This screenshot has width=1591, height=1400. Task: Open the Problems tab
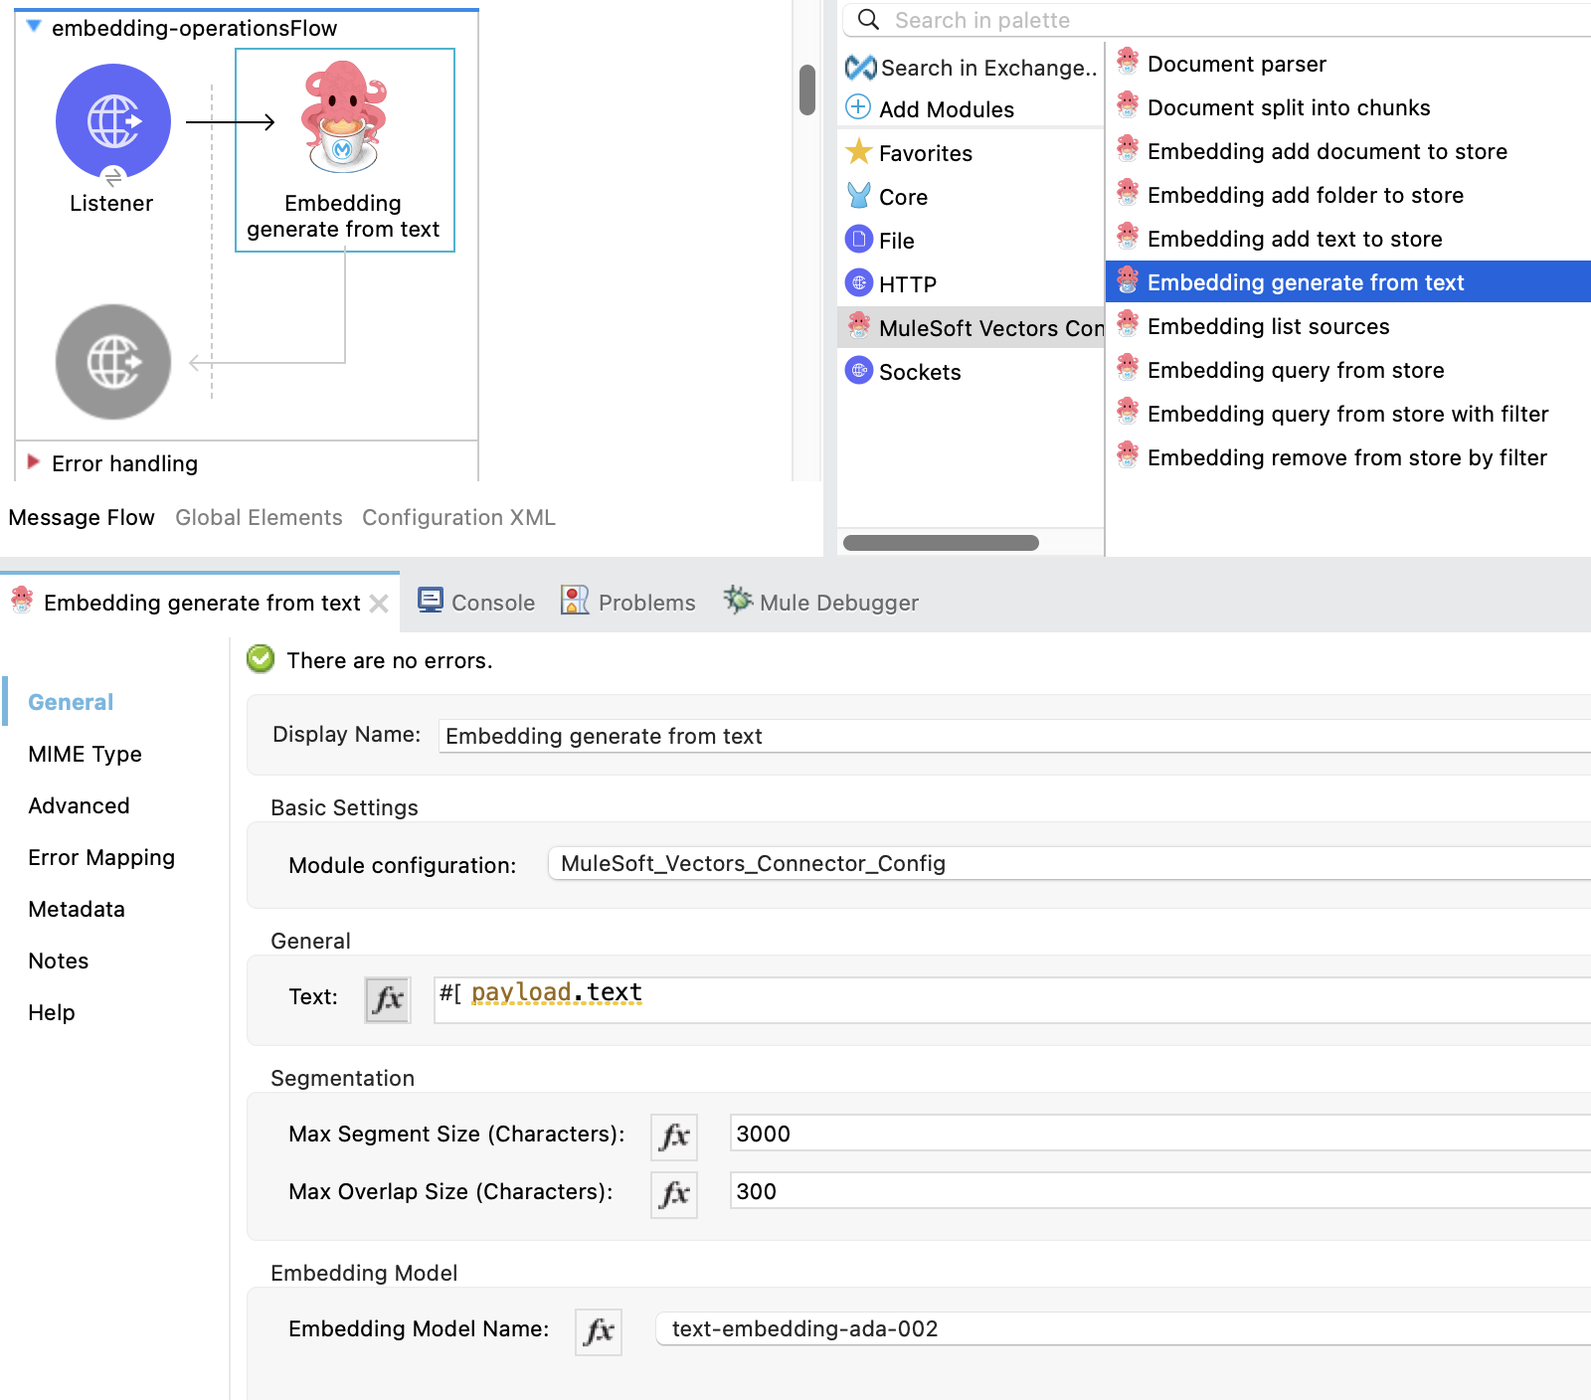coord(628,602)
